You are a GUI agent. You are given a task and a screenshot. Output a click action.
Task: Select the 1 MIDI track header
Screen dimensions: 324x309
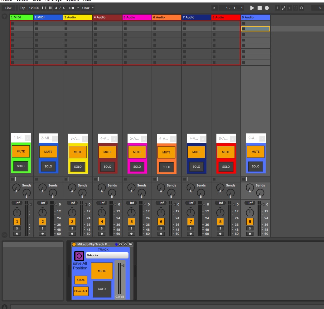[x=21, y=17]
